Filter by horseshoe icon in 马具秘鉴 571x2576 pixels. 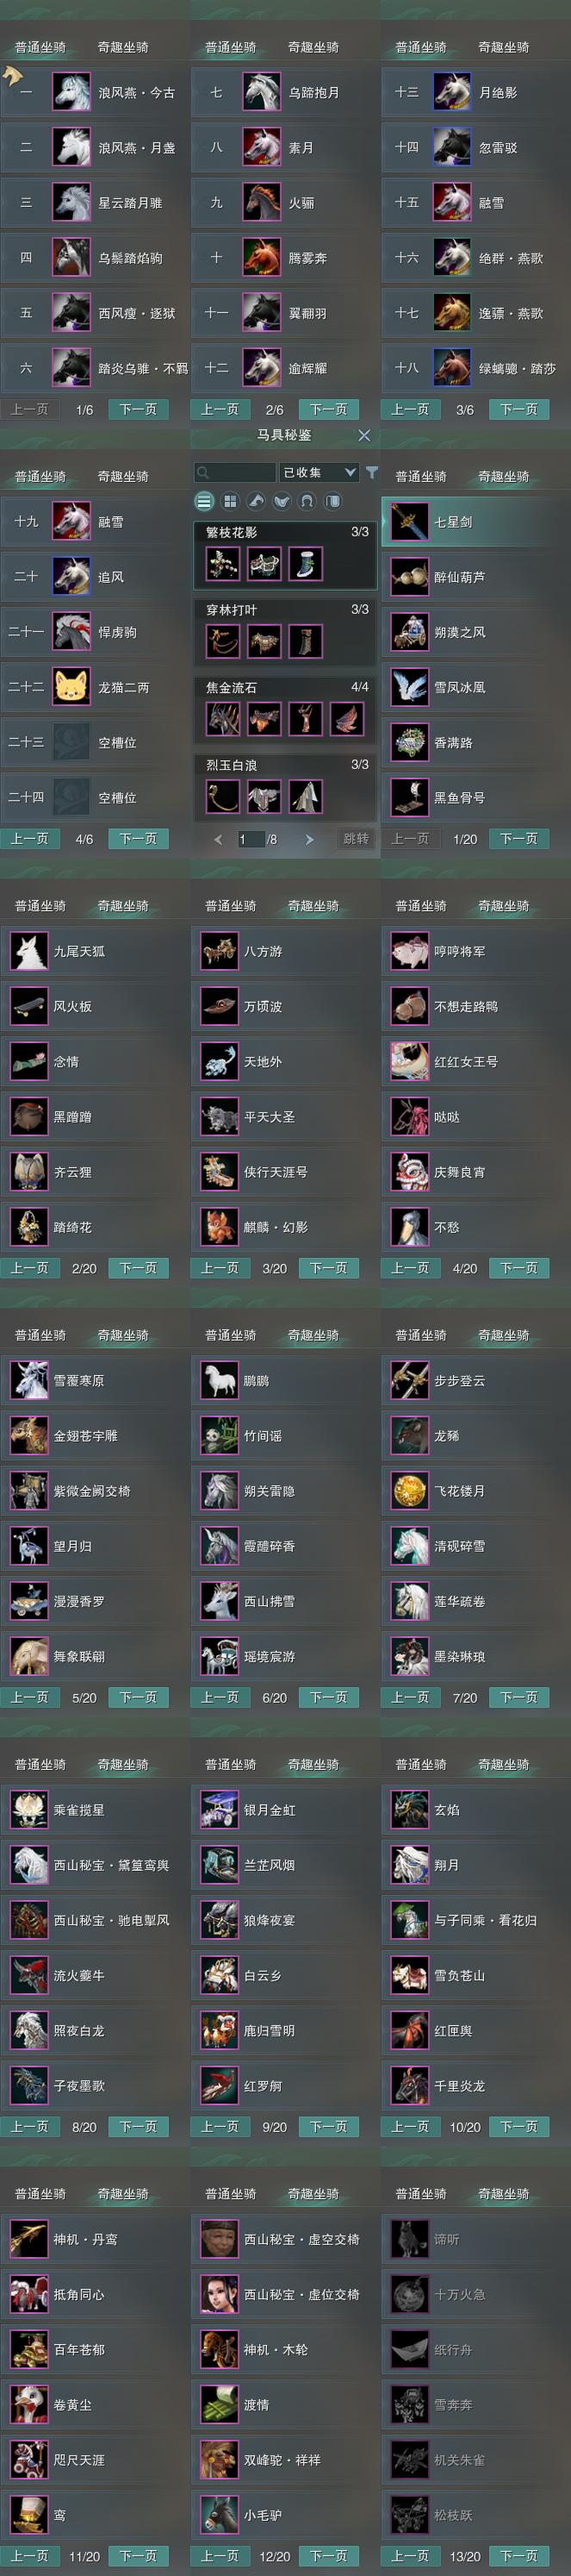point(307,501)
